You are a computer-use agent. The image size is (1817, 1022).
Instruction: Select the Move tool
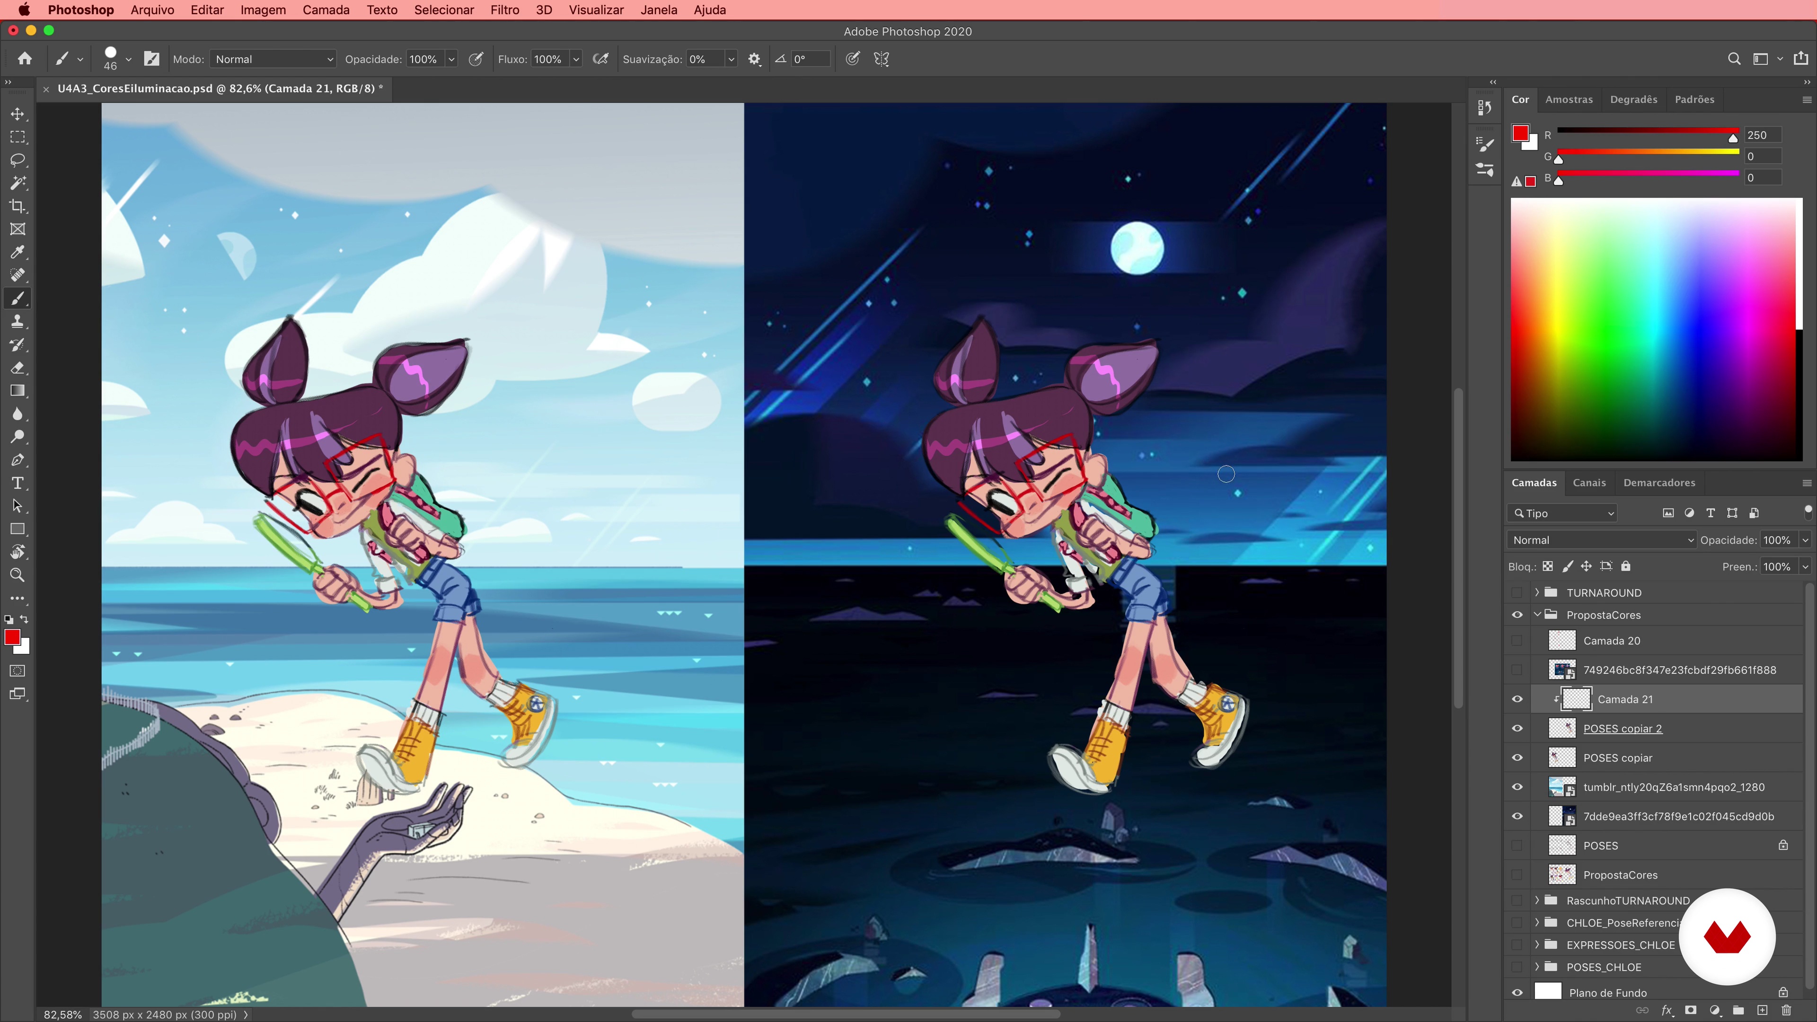18,114
